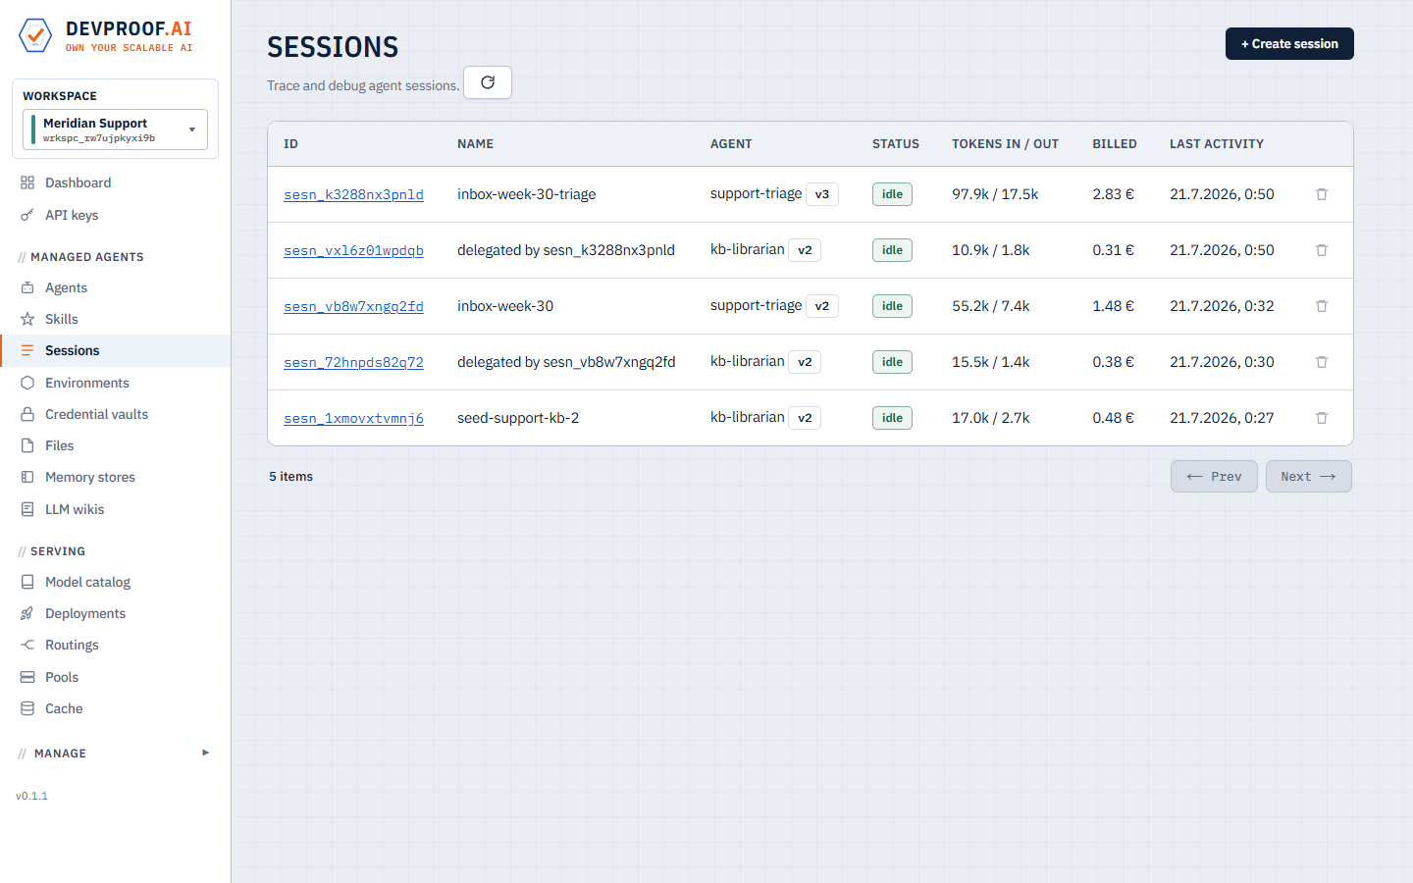Click the Credential vaults lock icon
The height and width of the screenshot is (883, 1413).
[x=27, y=414]
